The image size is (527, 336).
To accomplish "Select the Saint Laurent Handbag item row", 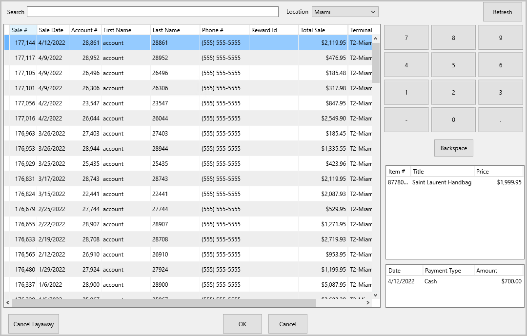I will click(455, 182).
